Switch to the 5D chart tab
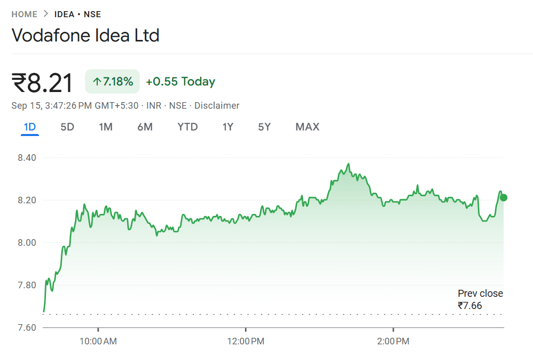 coord(67,127)
